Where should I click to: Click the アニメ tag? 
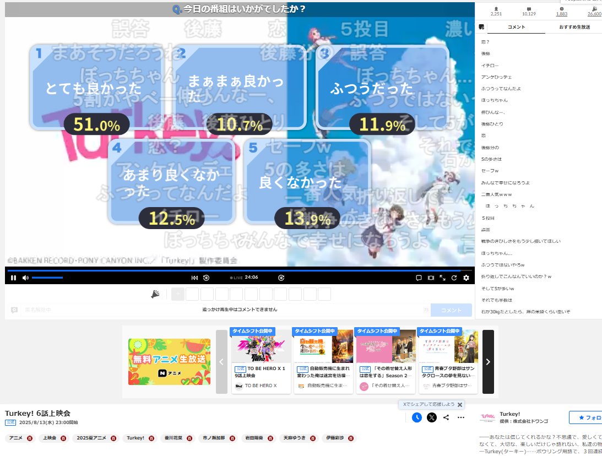16,438
